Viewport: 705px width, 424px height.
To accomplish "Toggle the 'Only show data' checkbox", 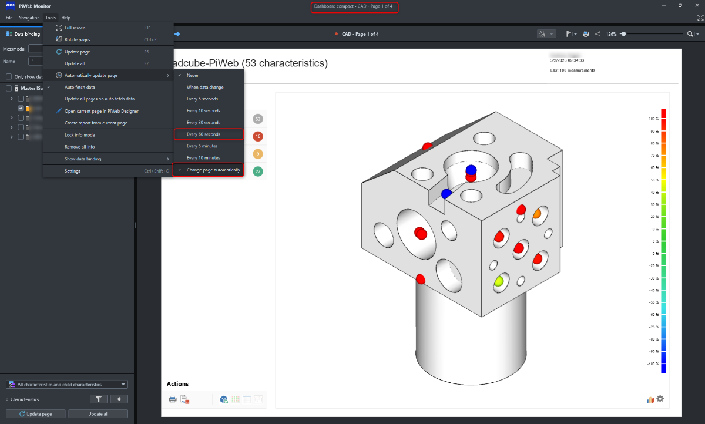I will pyautogui.click(x=9, y=77).
